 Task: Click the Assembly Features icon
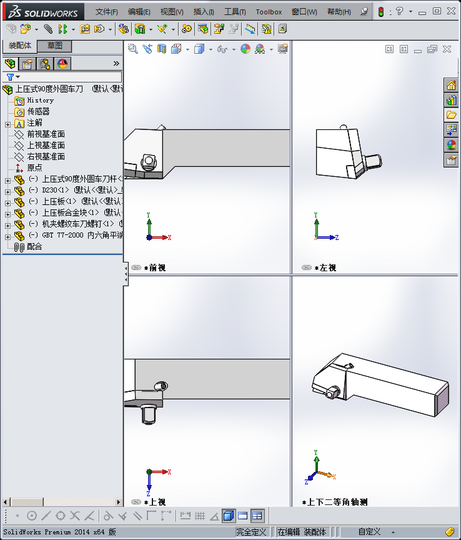click(x=140, y=29)
